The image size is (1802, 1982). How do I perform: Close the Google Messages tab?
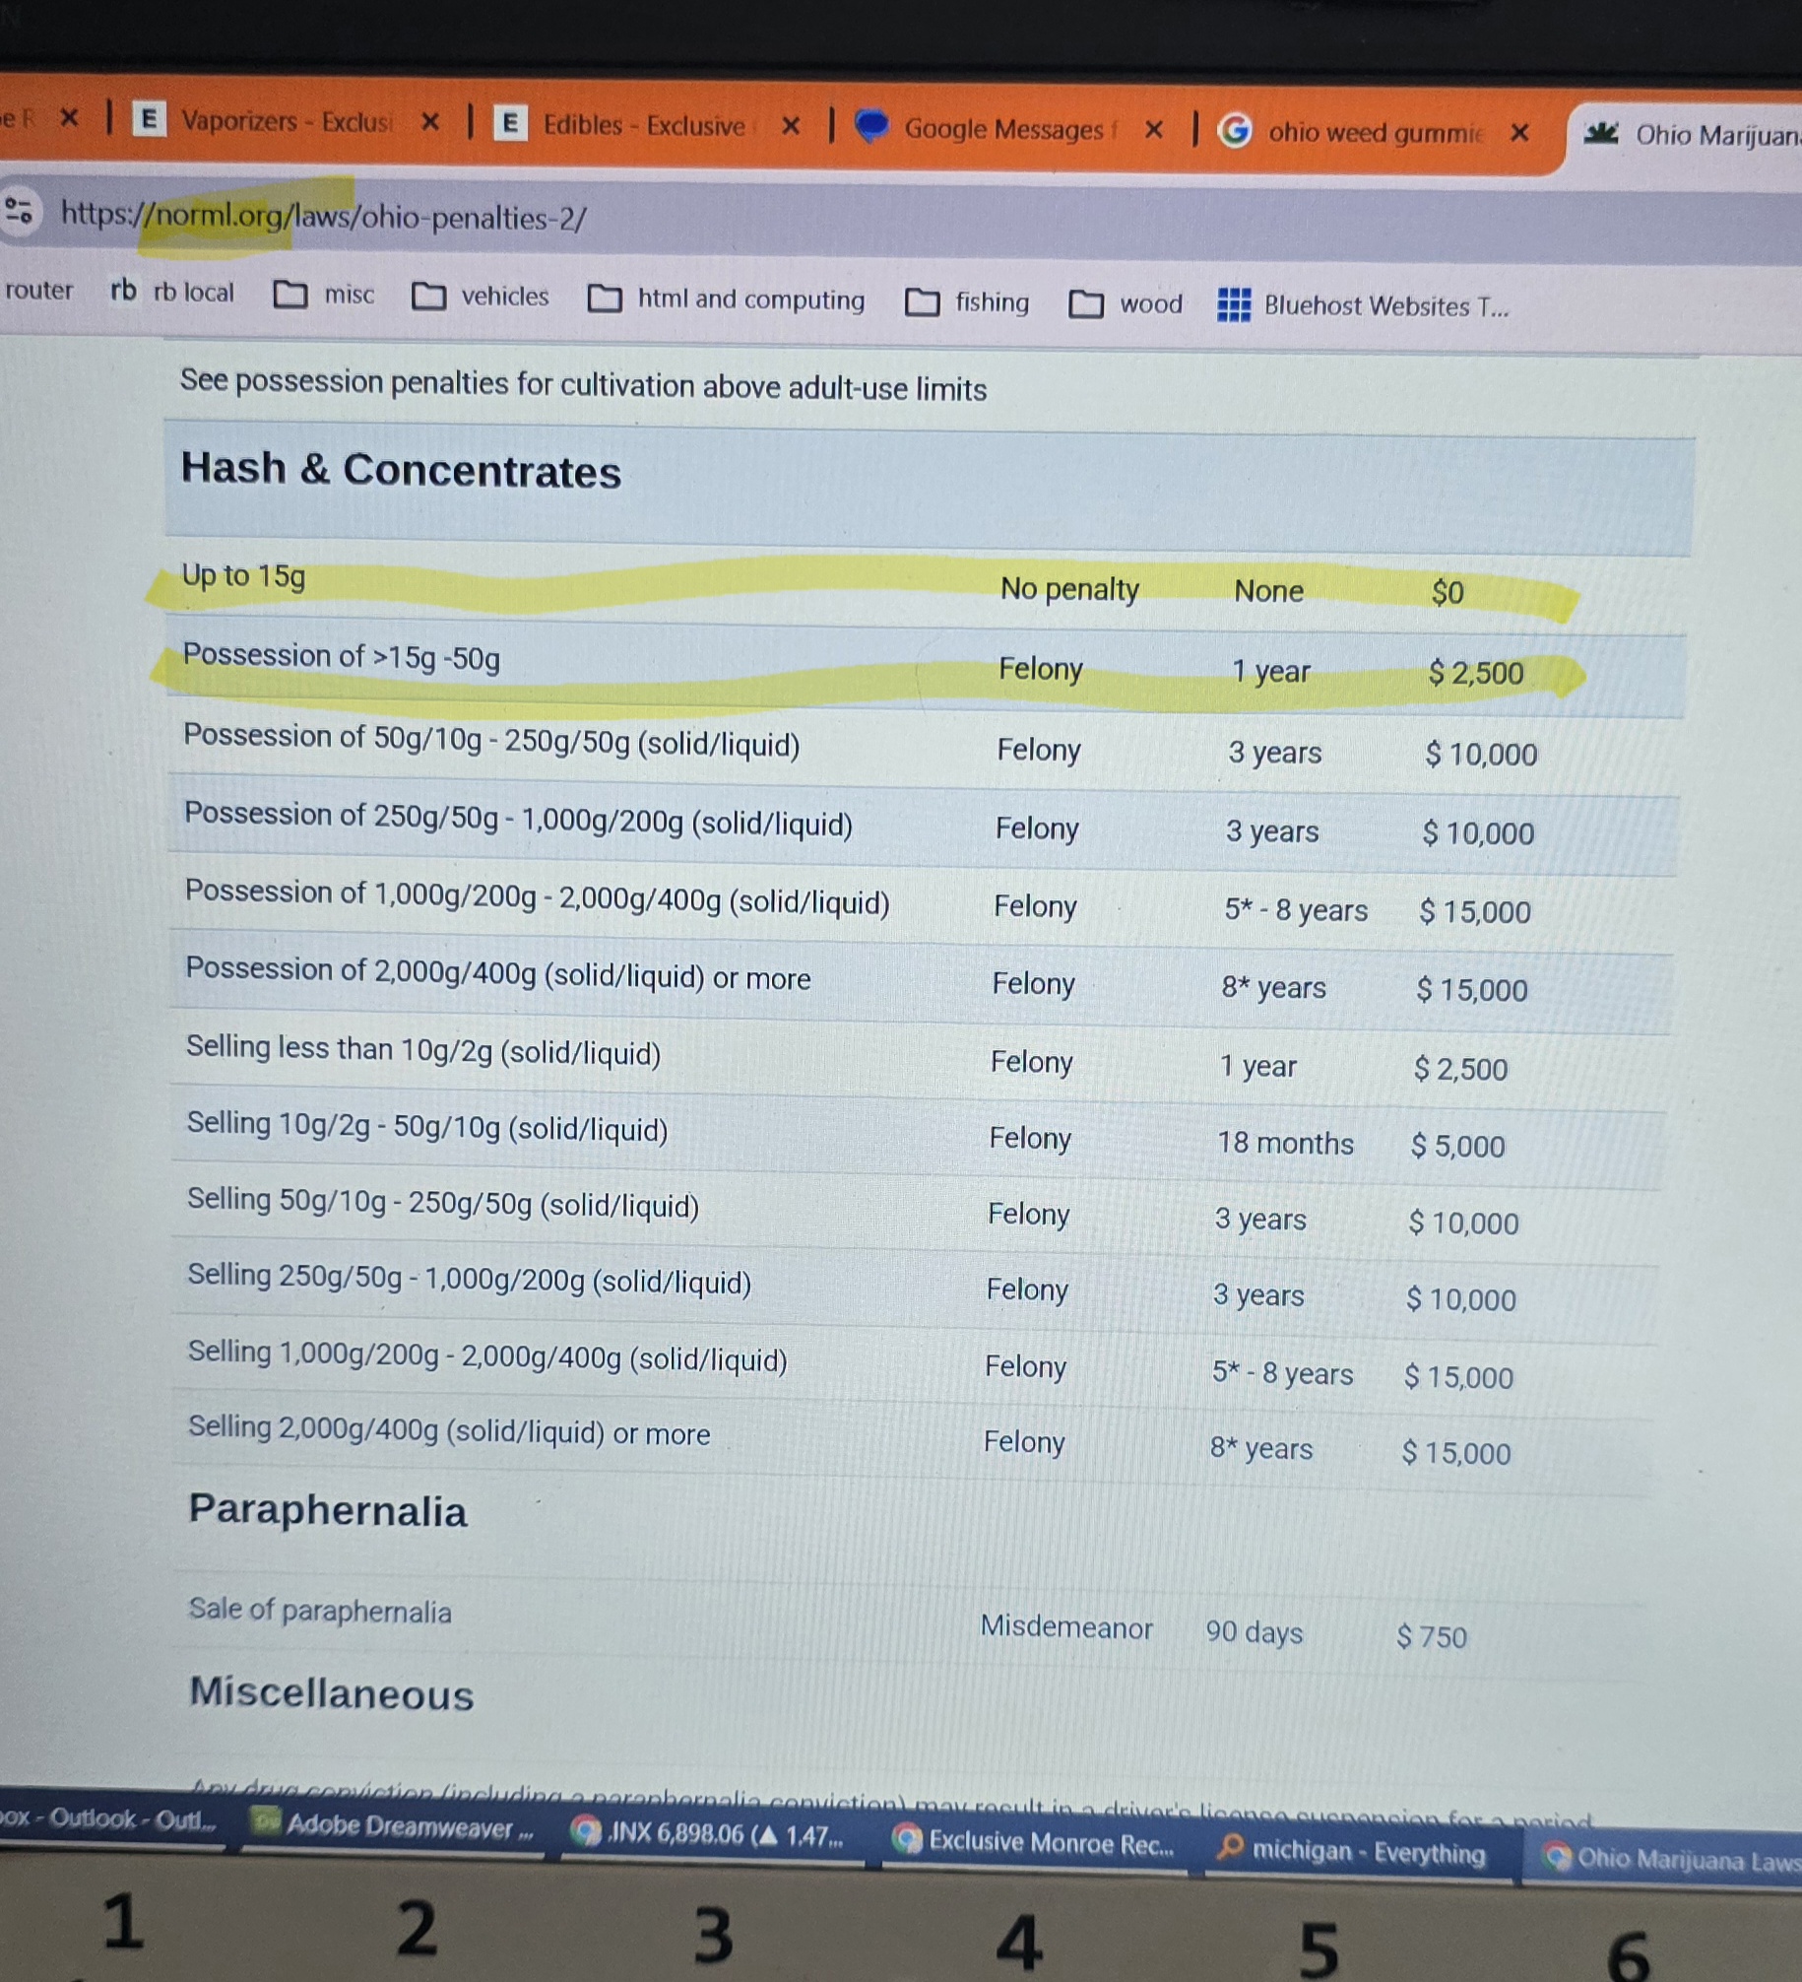pos(1154,129)
